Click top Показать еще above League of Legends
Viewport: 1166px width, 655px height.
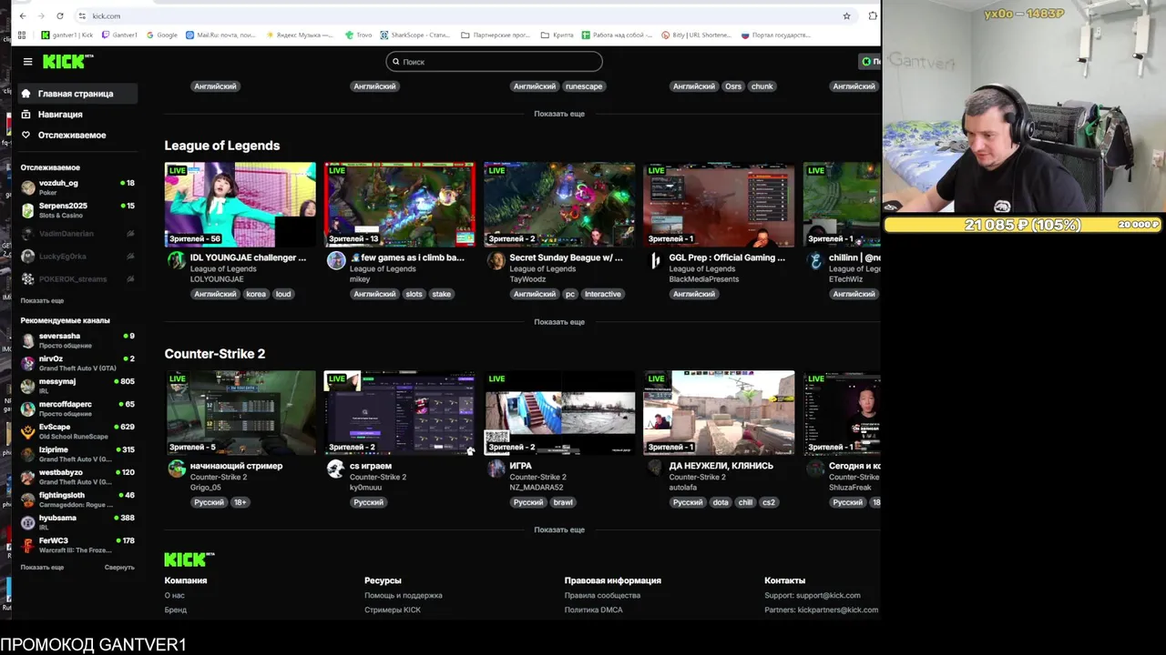pos(559,114)
